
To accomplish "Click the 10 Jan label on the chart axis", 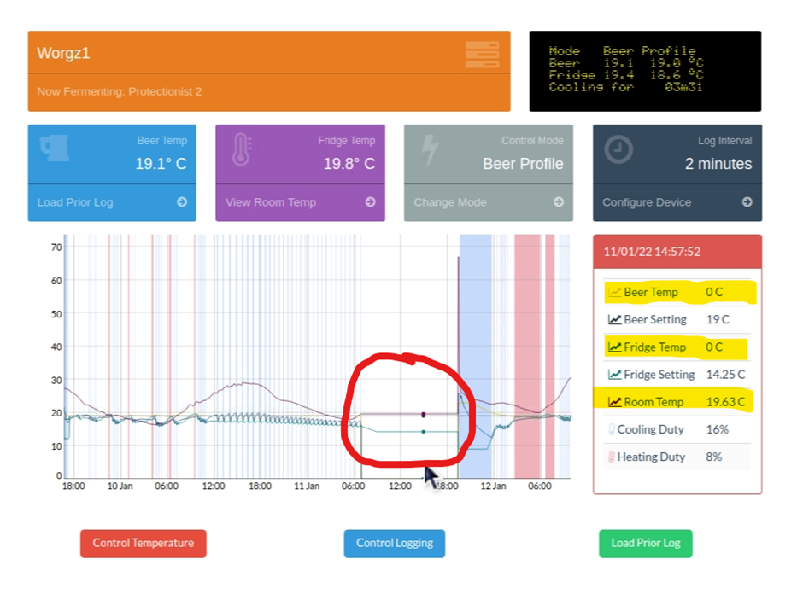I will pyautogui.click(x=120, y=486).
